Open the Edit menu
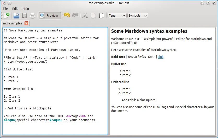Viewport: 218px width, 138px height. click(x=15, y=9)
